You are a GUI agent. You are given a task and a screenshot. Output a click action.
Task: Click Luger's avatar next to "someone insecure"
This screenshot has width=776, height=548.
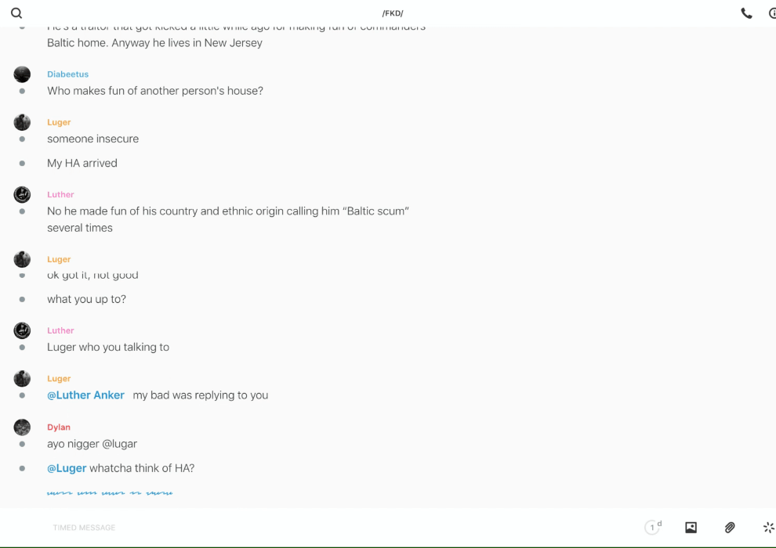(x=22, y=122)
